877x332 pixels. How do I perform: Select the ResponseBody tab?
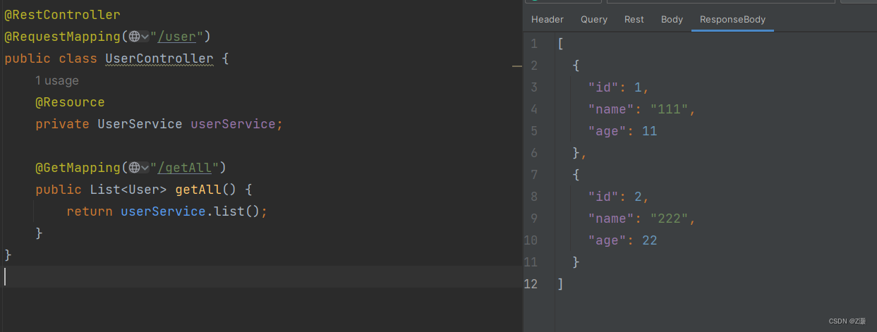coord(732,19)
